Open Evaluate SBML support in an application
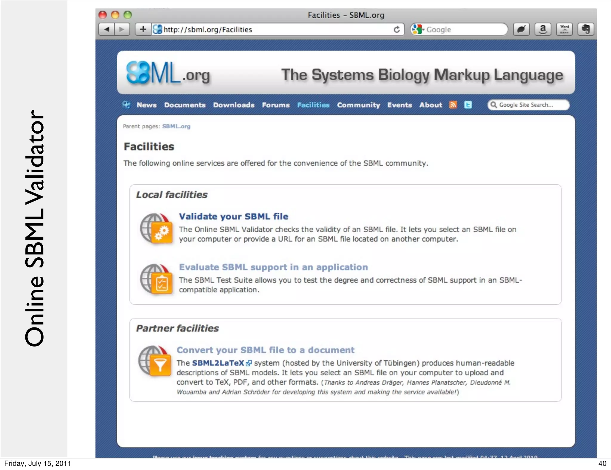611x470 pixels. coord(273,267)
